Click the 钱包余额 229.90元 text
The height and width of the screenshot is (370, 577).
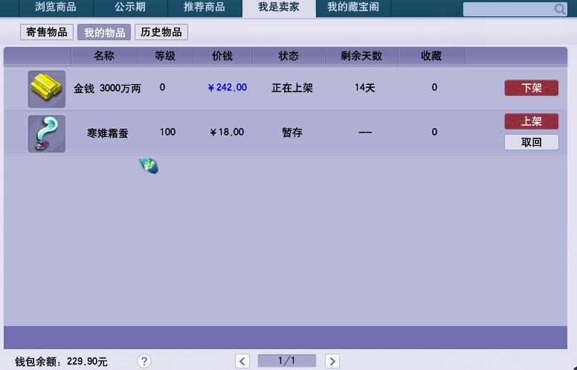(x=61, y=362)
